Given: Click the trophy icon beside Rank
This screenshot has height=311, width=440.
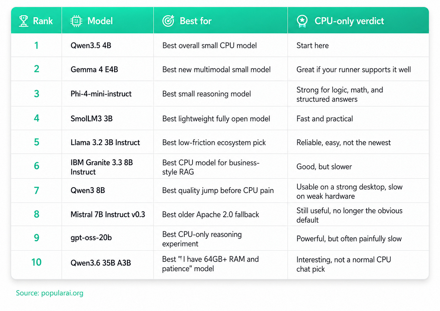Looking at the screenshot, I should tap(24, 21).
